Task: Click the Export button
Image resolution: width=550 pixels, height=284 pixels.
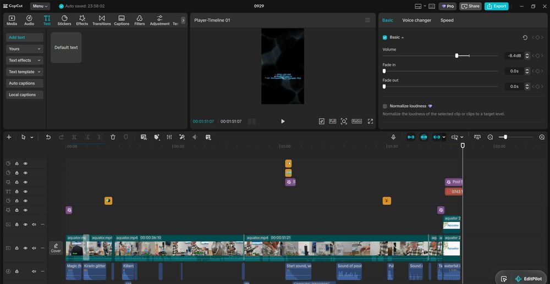Action: point(496,6)
